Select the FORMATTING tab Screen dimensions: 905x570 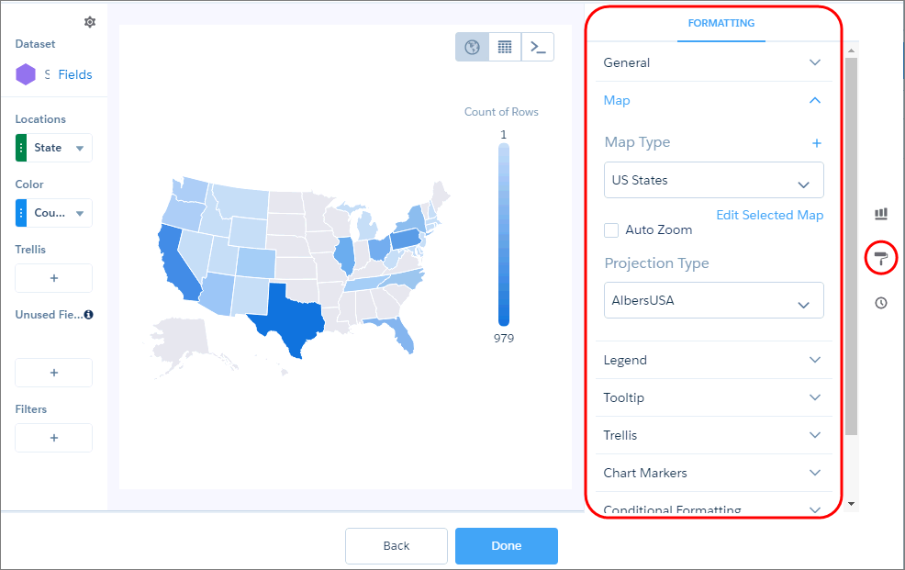click(x=721, y=23)
